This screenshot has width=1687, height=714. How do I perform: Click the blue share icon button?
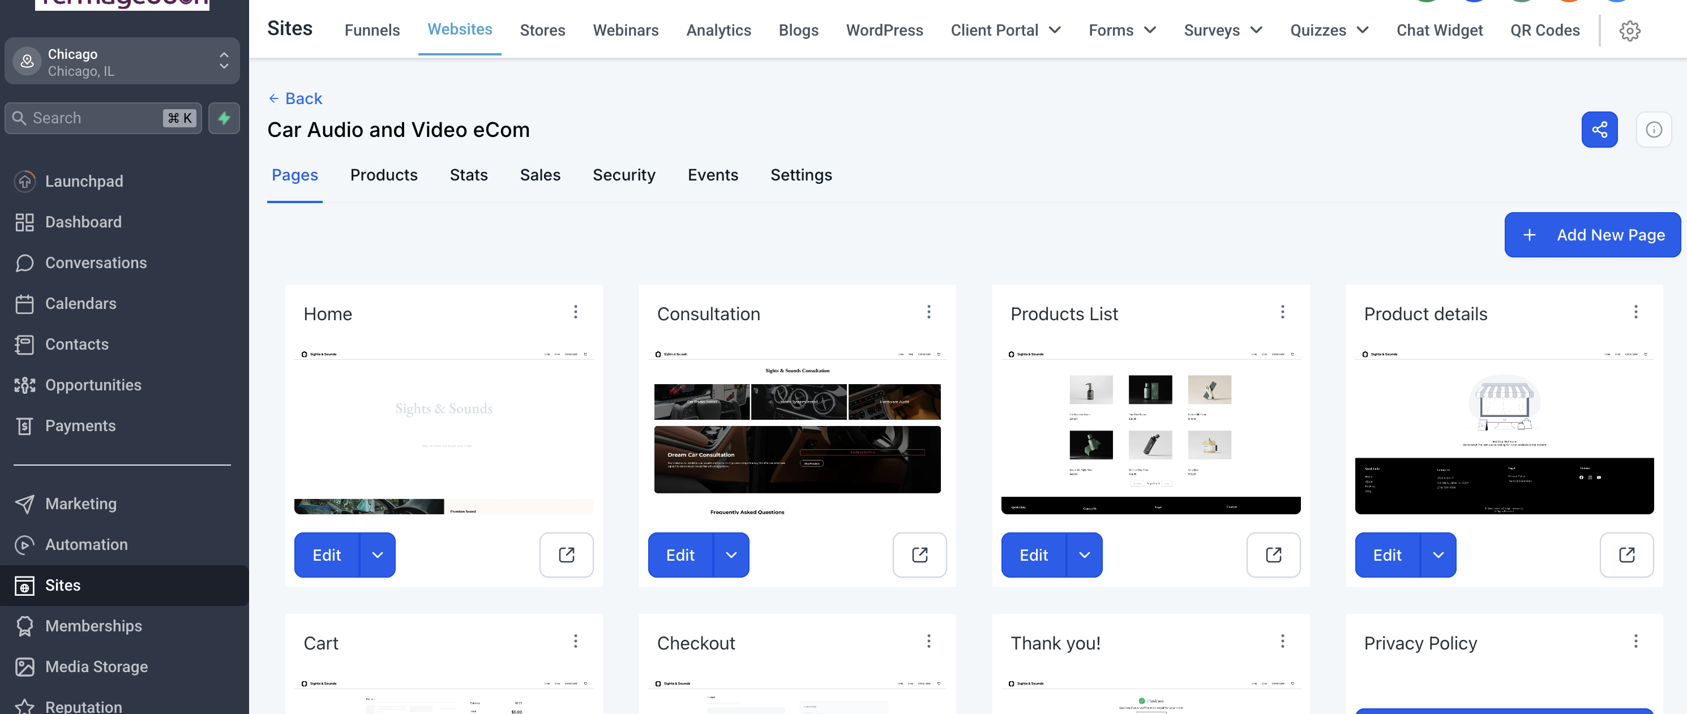tap(1599, 130)
